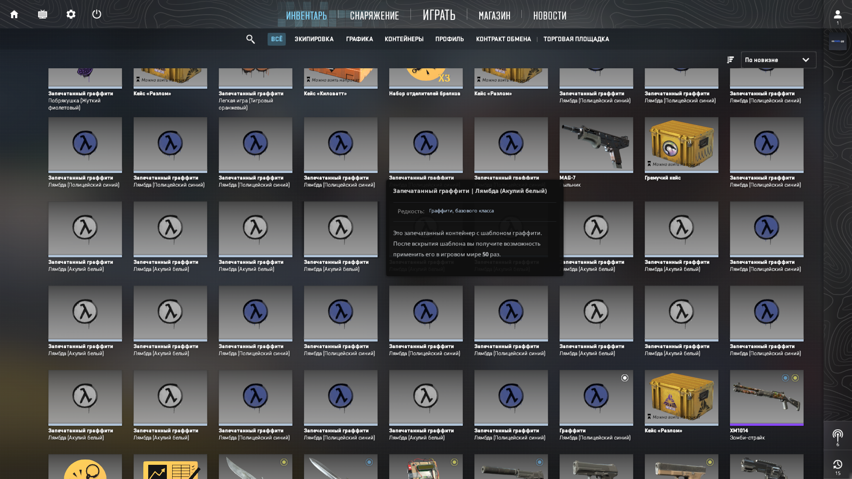Open the friends profile icon
The width and height of the screenshot is (852, 479).
(838, 14)
